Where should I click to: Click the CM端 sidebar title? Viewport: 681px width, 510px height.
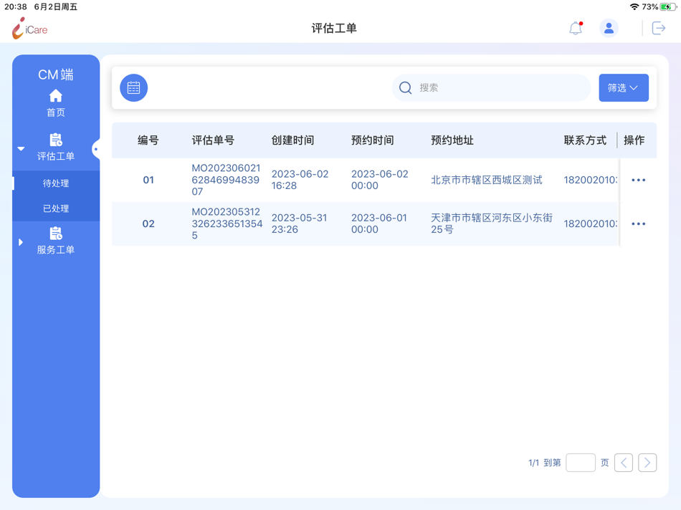[x=56, y=74]
